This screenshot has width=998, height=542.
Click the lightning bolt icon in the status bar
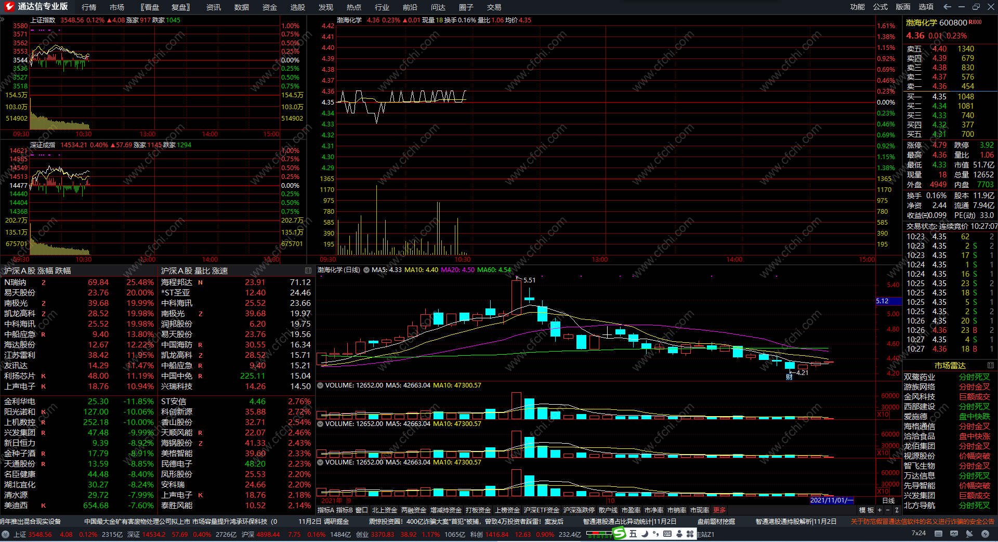coord(985,534)
